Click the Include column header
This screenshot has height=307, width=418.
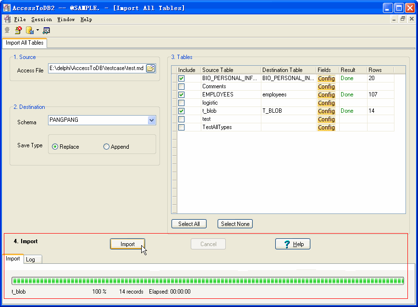pos(189,70)
